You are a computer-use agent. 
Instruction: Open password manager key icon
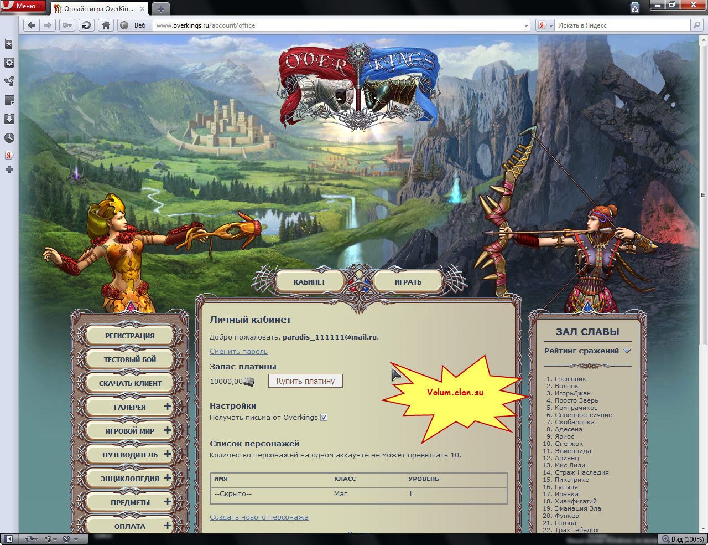point(67,25)
